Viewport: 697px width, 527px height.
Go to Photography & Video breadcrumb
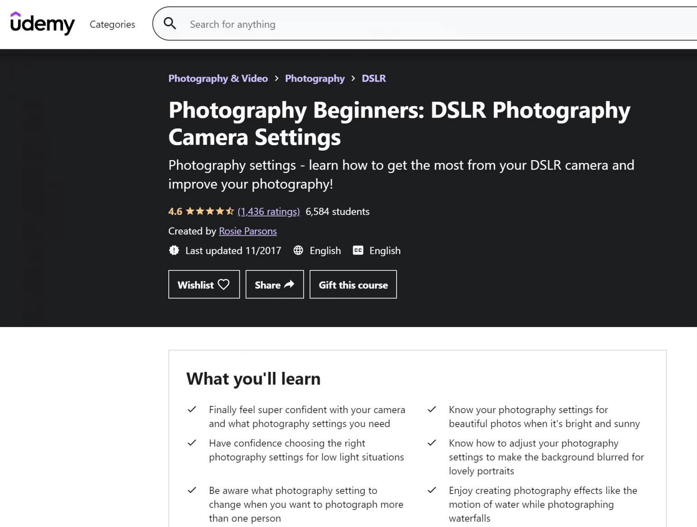tap(218, 78)
